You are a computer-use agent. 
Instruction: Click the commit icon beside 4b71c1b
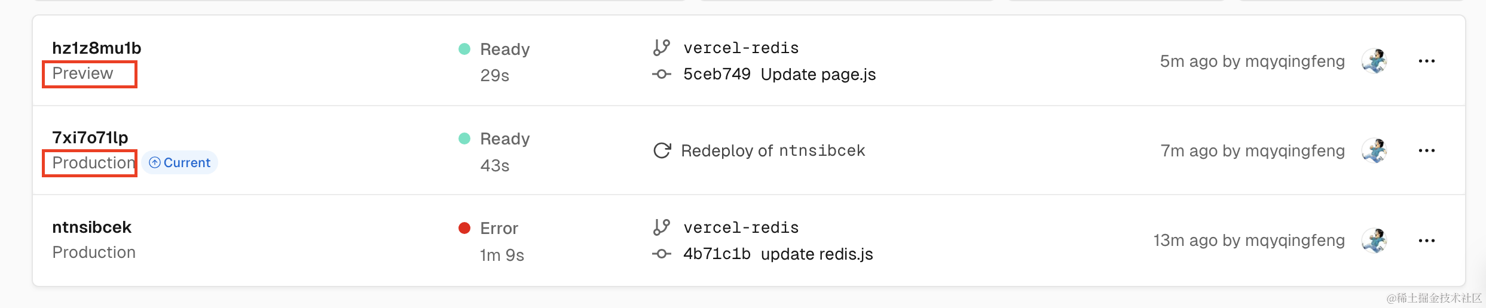(661, 254)
